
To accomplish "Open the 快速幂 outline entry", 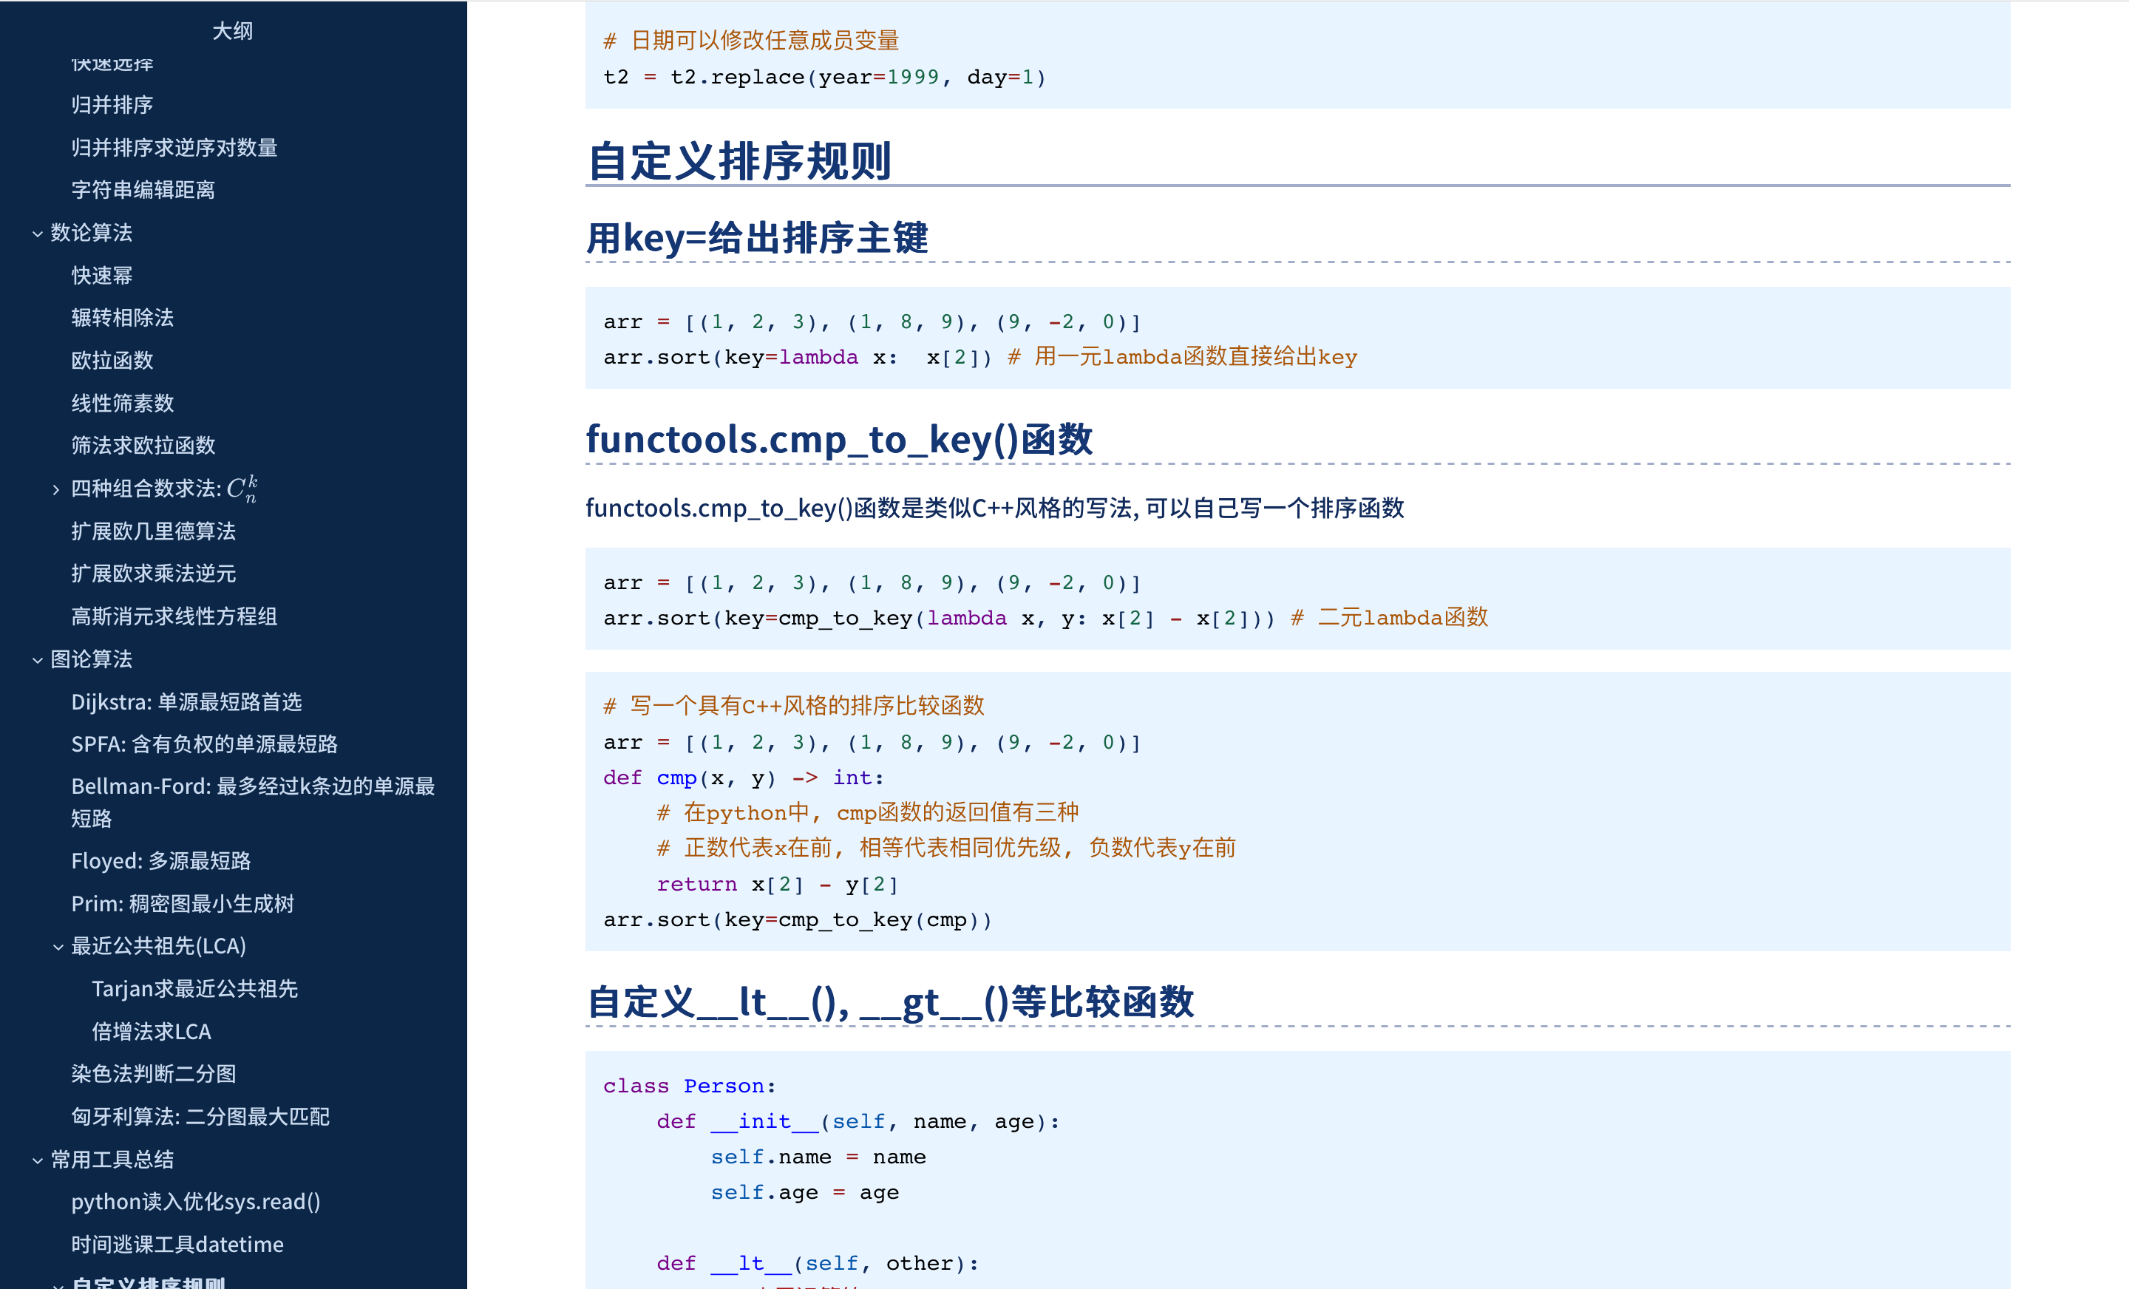I will [102, 276].
